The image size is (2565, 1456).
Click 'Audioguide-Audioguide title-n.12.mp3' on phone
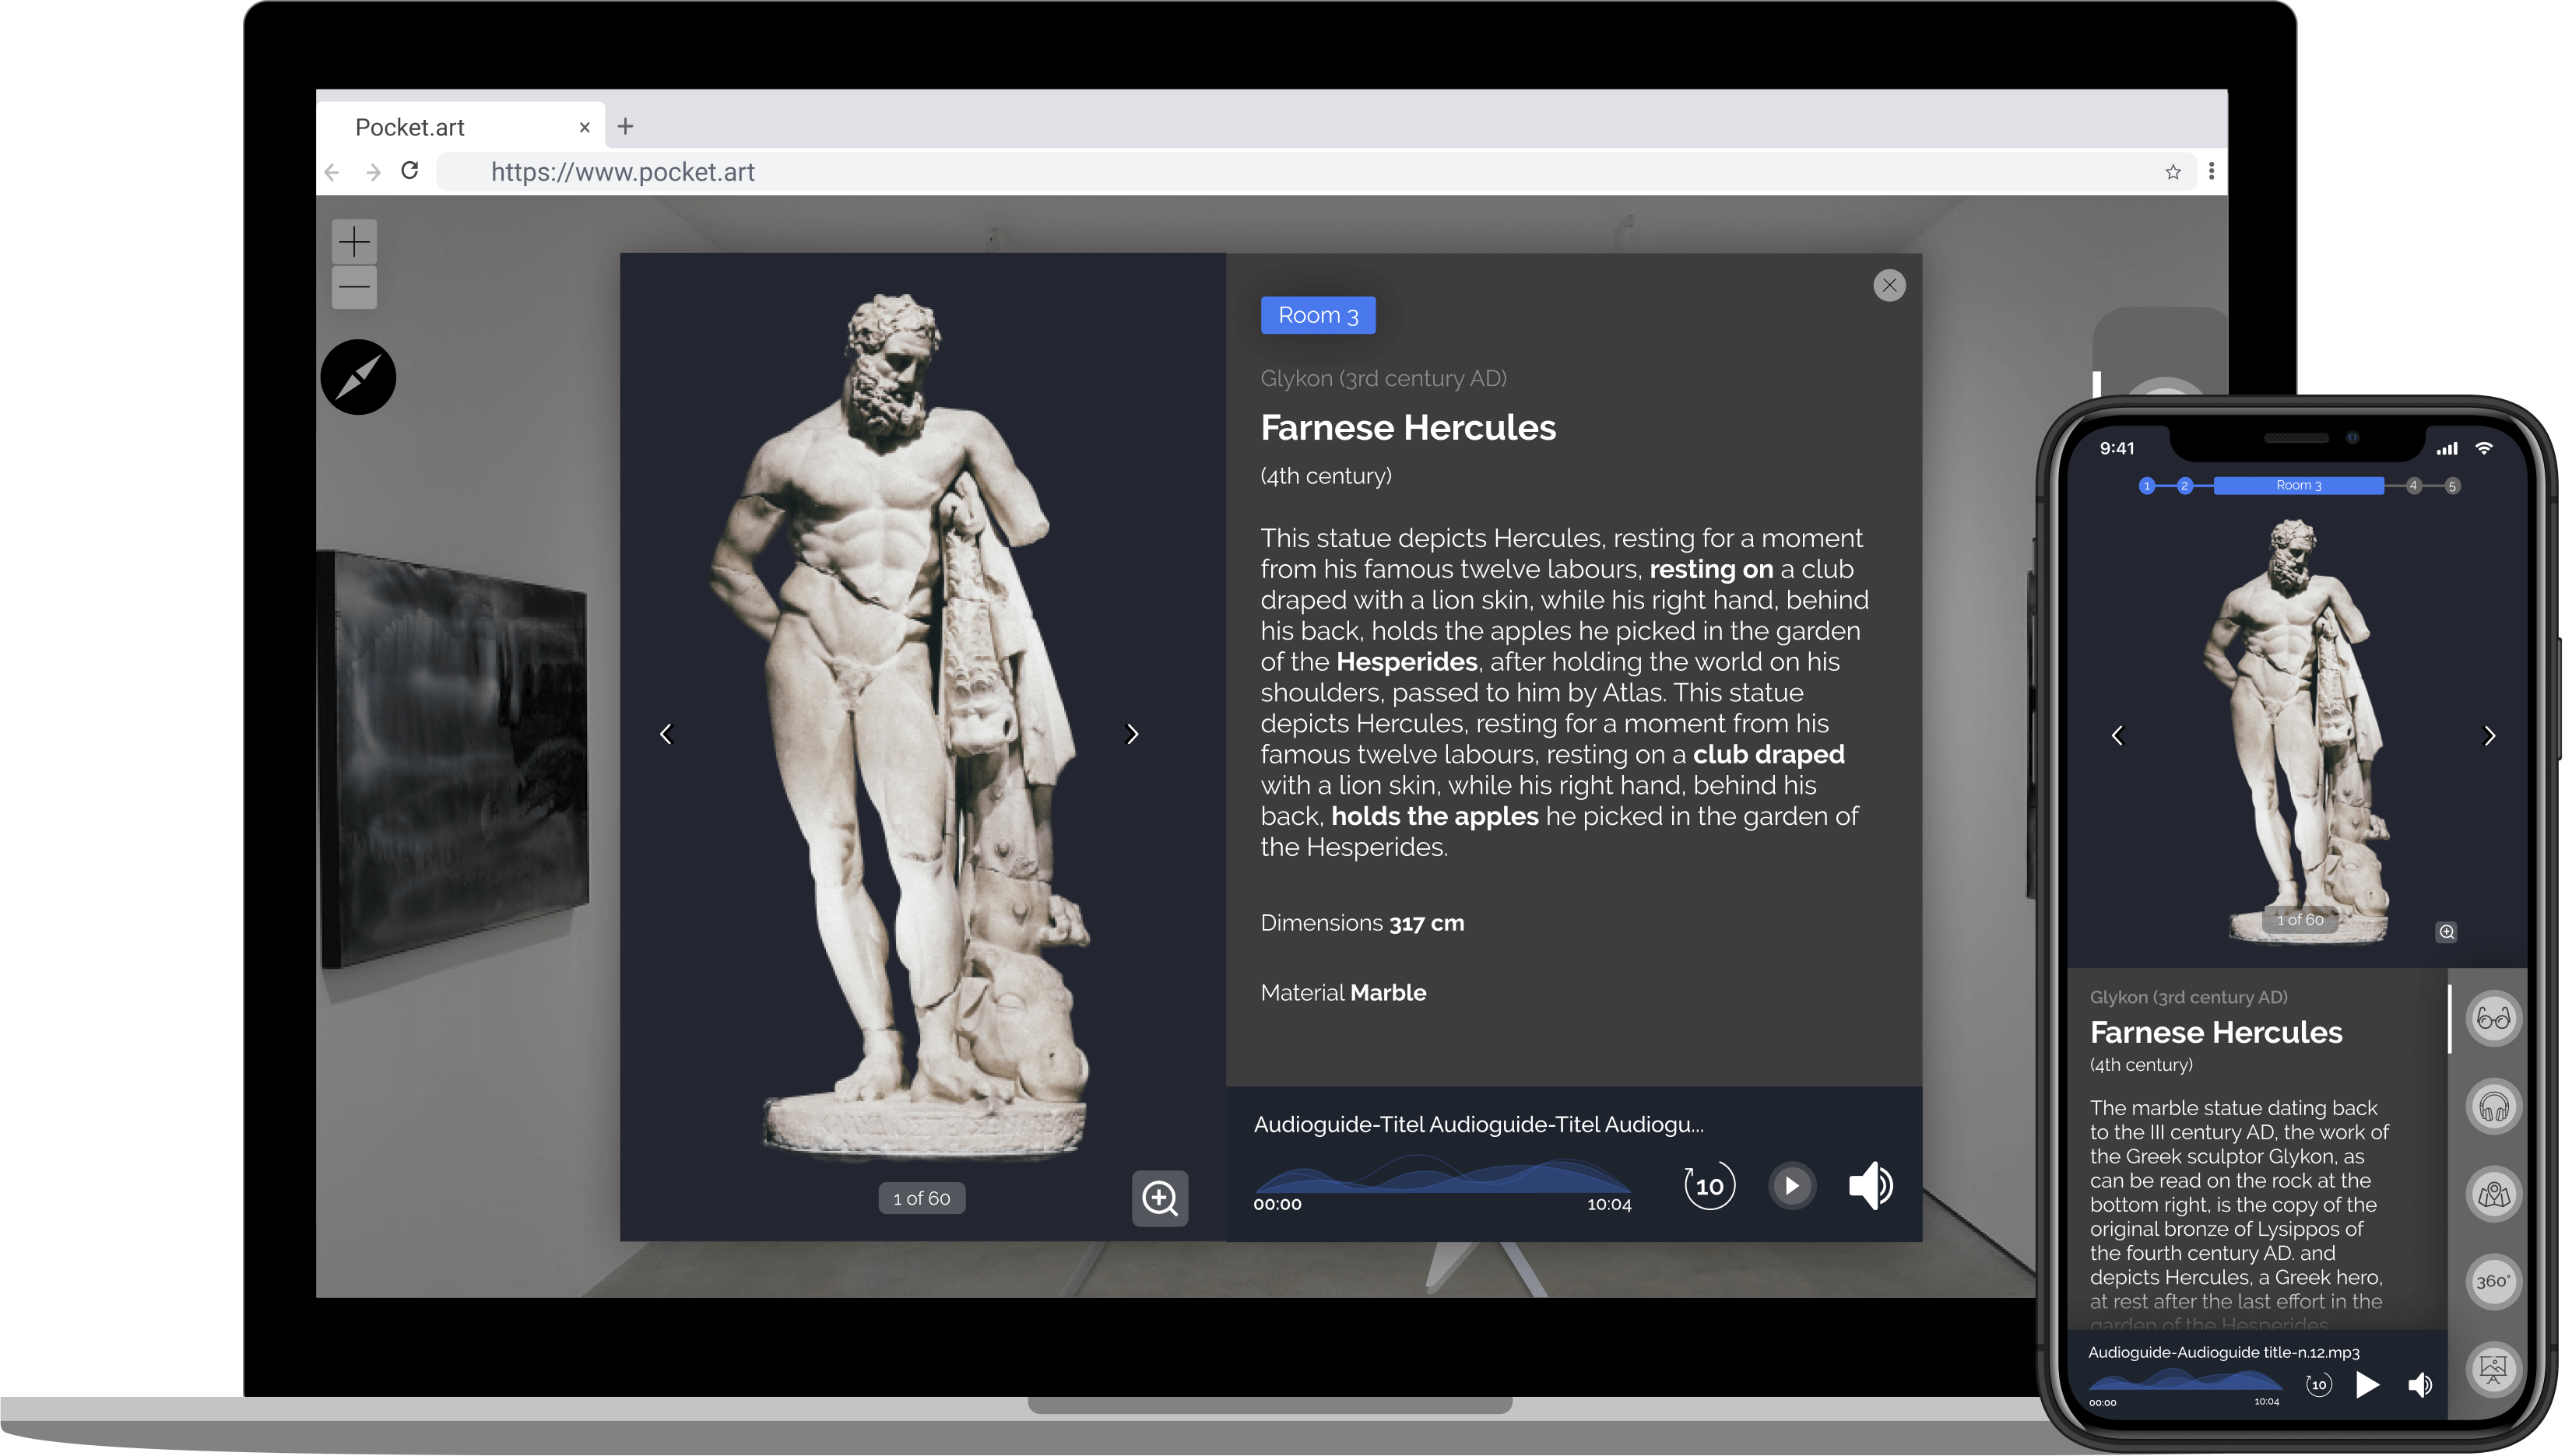(x=2223, y=1352)
